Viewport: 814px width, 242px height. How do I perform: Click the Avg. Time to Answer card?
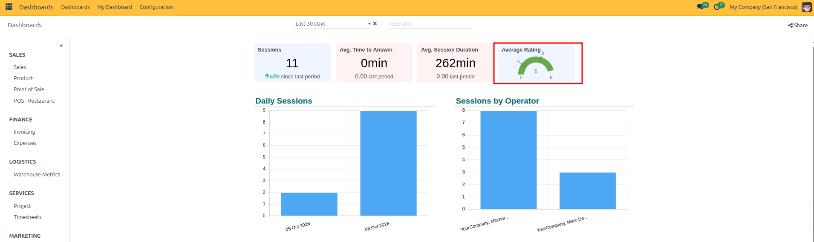[374, 62]
